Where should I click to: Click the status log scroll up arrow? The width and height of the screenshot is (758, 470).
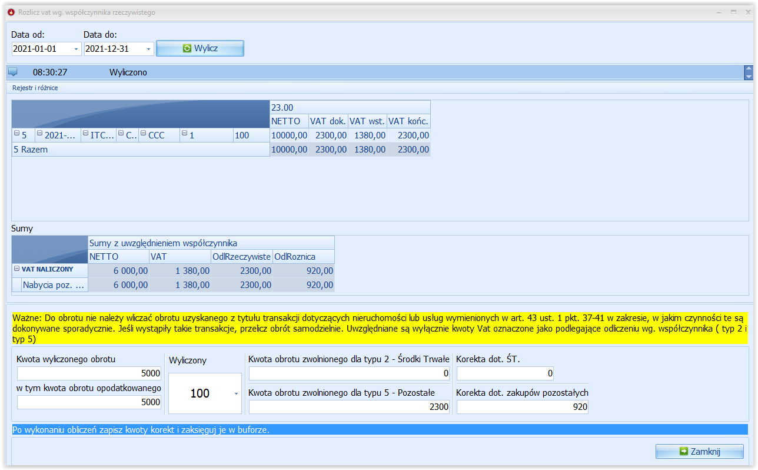pyautogui.click(x=749, y=69)
